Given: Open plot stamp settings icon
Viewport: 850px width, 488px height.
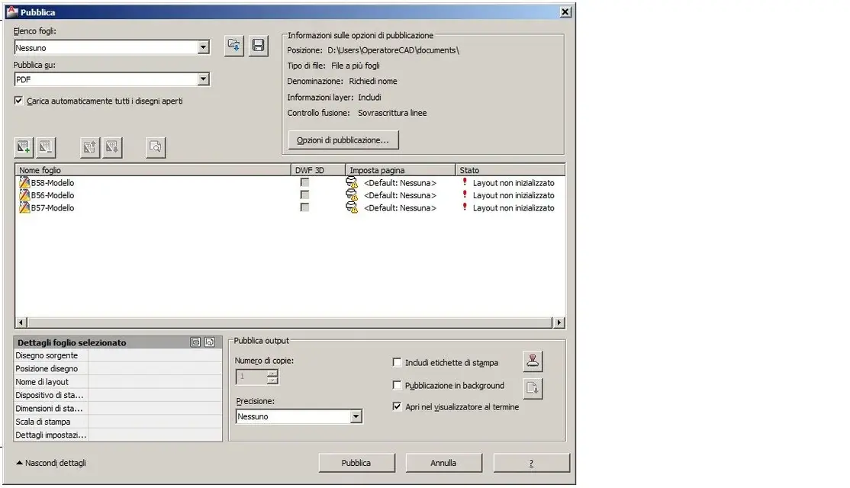Looking at the screenshot, I should [533, 361].
